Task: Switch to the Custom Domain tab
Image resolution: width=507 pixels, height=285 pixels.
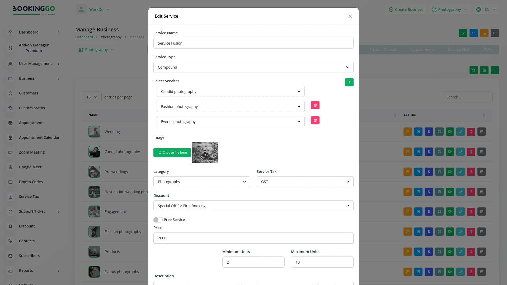Action: click(383, 49)
